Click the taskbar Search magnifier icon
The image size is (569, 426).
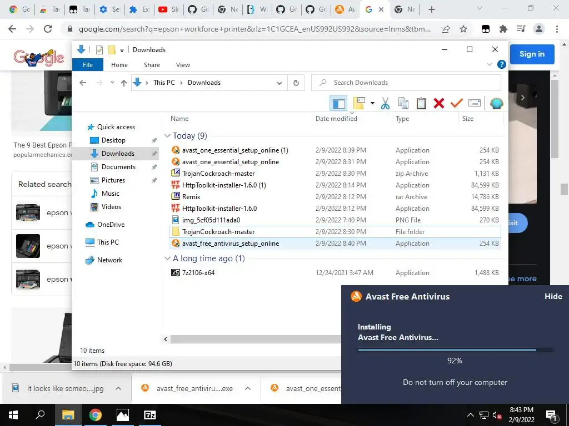pos(40,415)
